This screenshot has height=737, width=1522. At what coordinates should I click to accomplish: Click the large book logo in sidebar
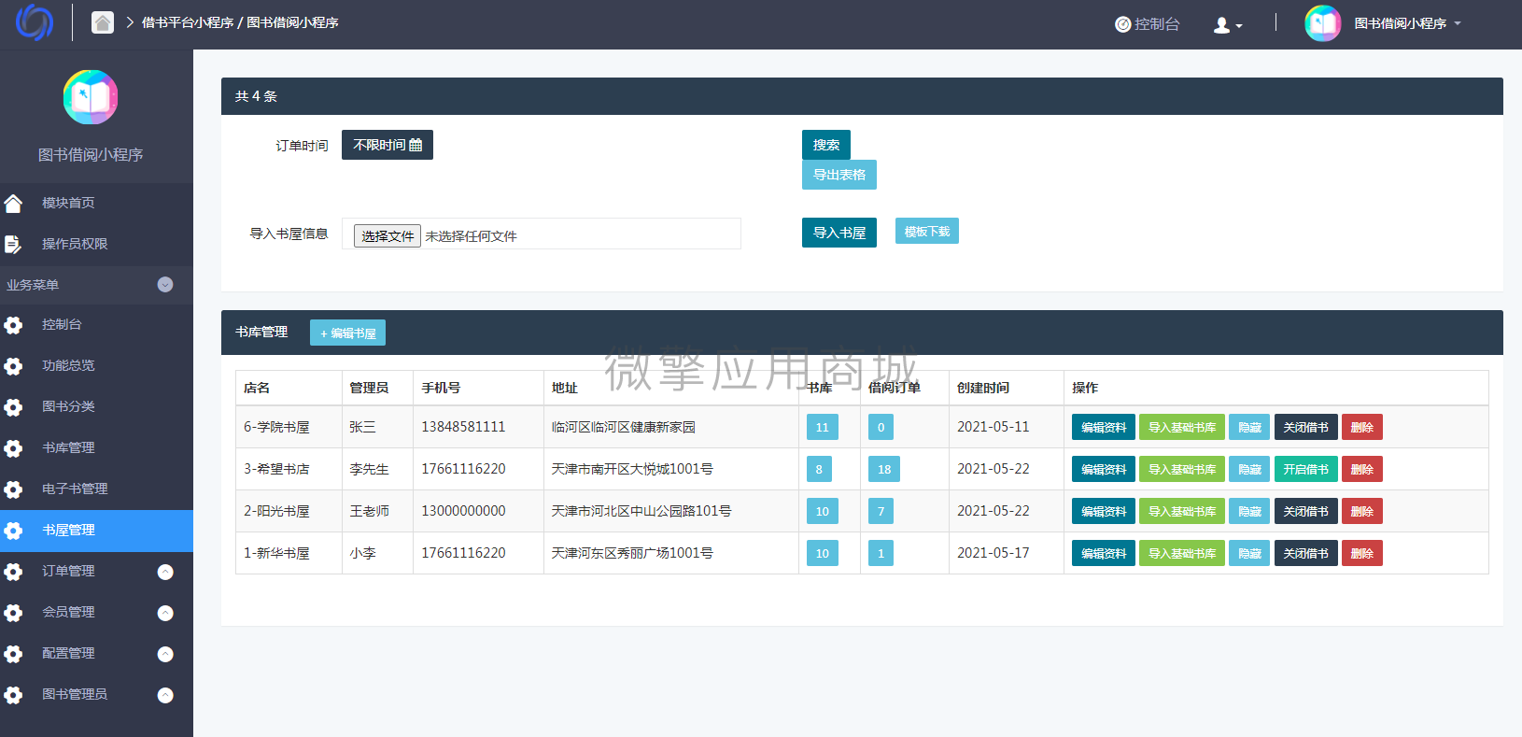click(91, 97)
